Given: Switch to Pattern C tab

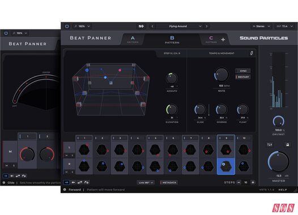Looking at the screenshot, I should point(211,40).
